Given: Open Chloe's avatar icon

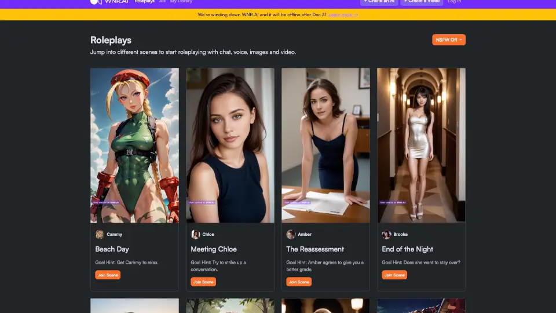Looking at the screenshot, I should pos(195,235).
